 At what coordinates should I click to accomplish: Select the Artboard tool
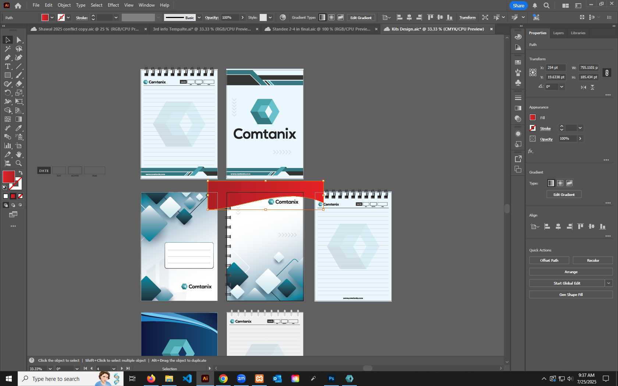(19, 146)
